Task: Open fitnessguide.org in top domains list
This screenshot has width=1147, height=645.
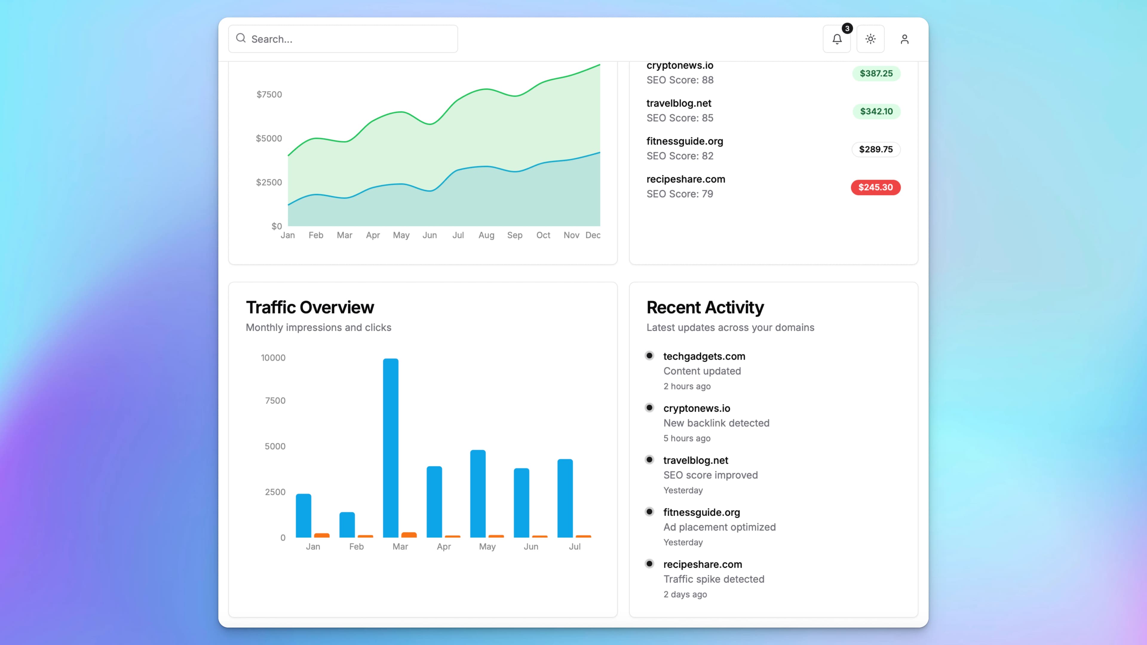Action: pyautogui.click(x=684, y=141)
